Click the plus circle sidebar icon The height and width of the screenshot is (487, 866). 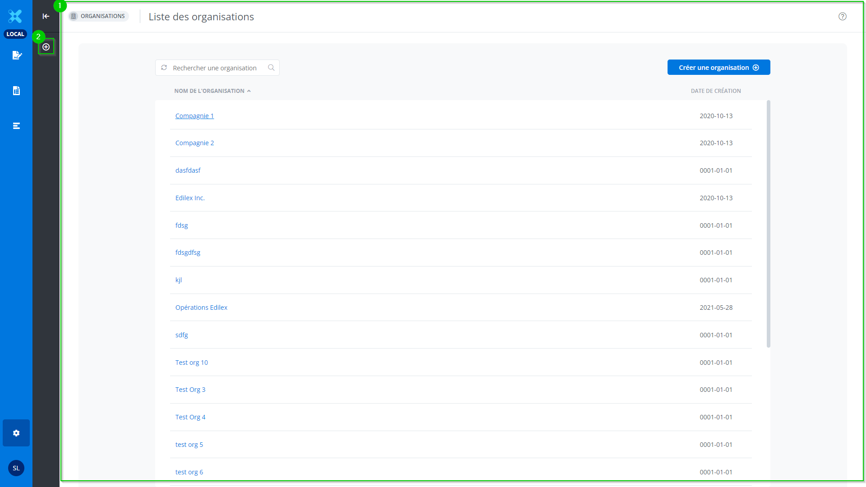point(46,47)
